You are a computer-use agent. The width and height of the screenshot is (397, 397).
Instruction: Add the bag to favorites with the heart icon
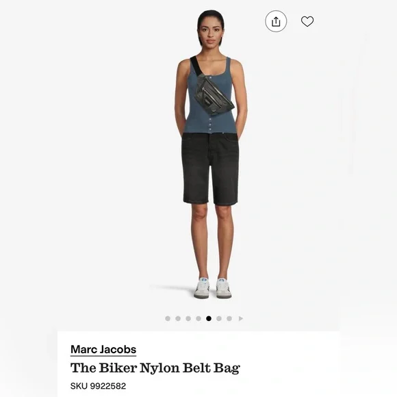[307, 21]
